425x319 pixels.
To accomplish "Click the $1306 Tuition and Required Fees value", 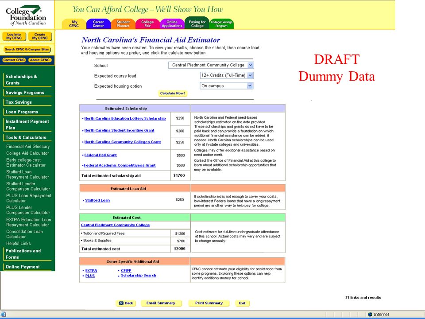I will (x=180, y=233).
